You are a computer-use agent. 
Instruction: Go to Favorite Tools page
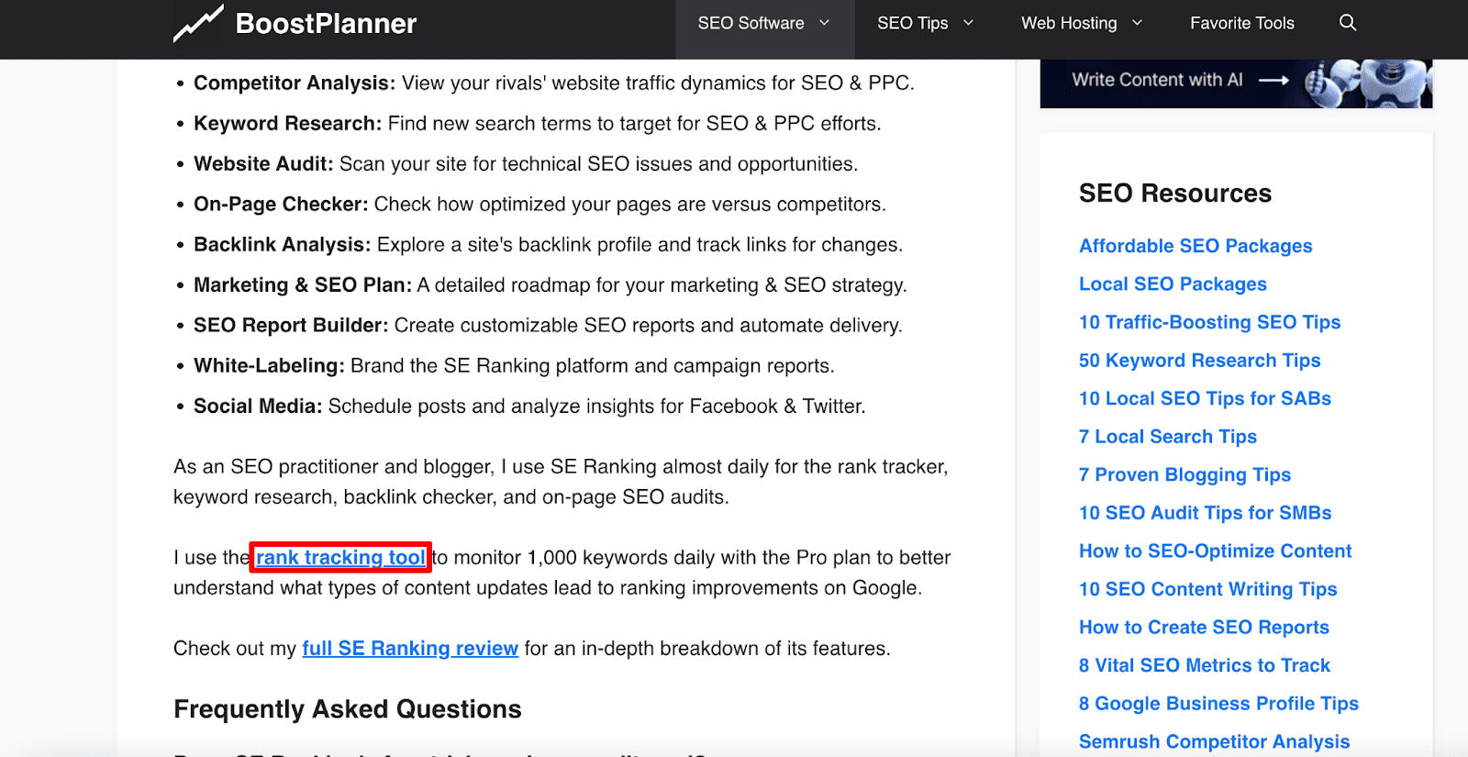pos(1242,23)
